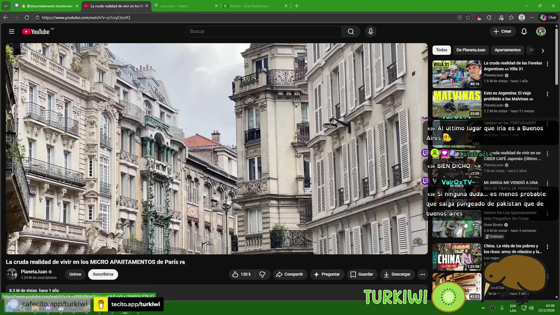Switch to the souvvless Twitch tab
The width and height of the screenshot is (560, 315).
coord(185,6)
